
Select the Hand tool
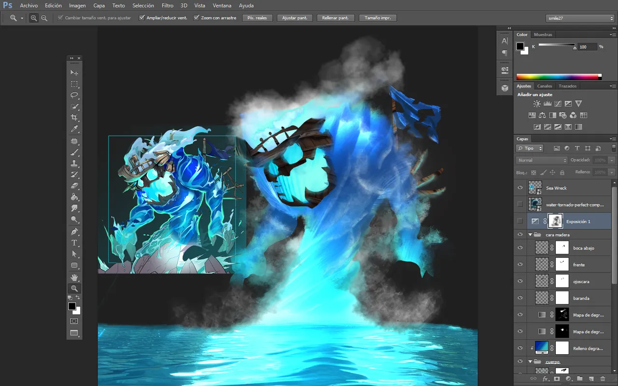click(74, 277)
